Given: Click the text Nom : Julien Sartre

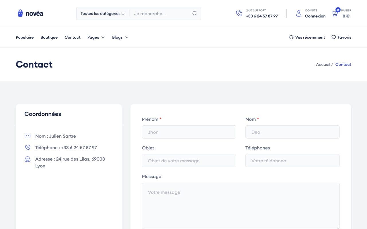Looking at the screenshot, I should (56, 136).
